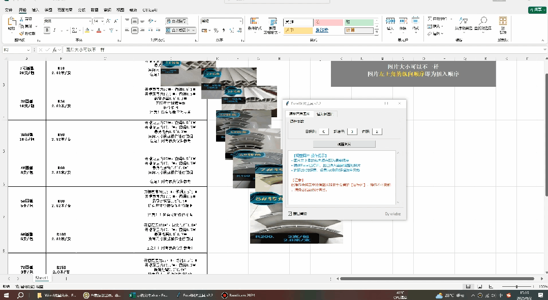Viewport: 548px width, 300px height.
Task: Toggle the always-on-top checkbox in dialog
Action: [x=290, y=214]
